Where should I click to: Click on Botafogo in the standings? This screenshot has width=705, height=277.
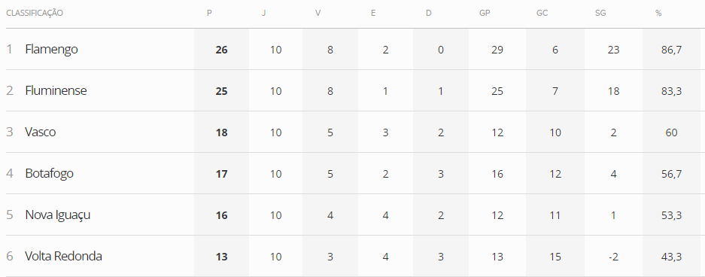click(x=49, y=174)
